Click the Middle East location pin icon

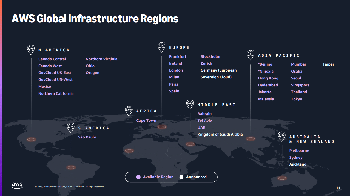[190, 104]
